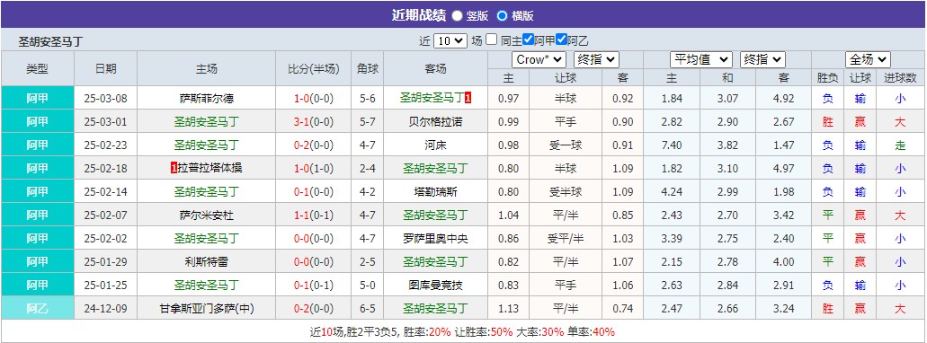Image resolution: width=927 pixels, height=343 pixels.
Task: Tick the 同主 checkbox
Action: [492, 40]
